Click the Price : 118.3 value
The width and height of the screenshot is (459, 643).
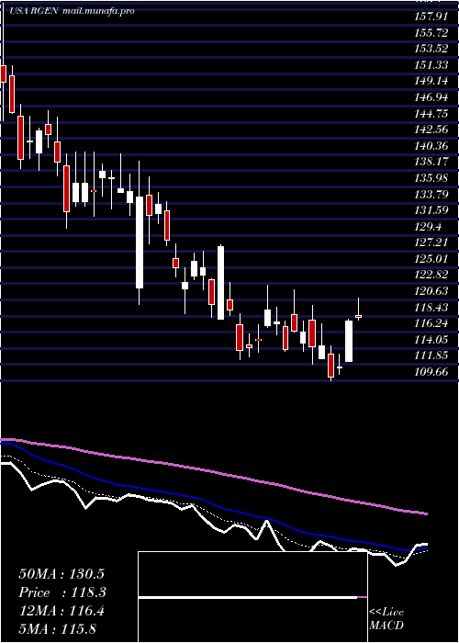click(x=62, y=592)
